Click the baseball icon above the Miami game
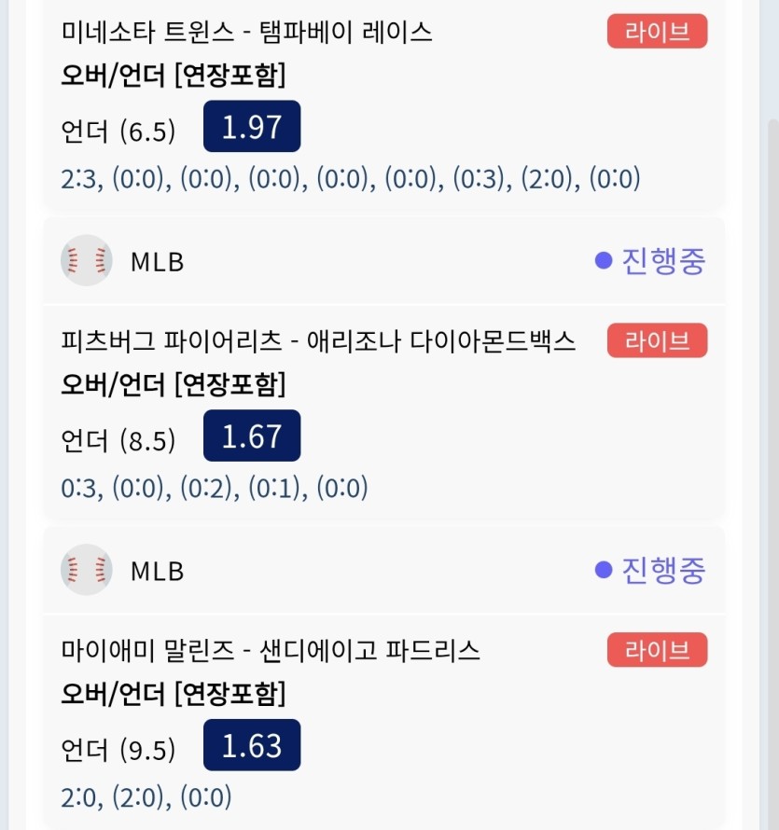 (87, 570)
